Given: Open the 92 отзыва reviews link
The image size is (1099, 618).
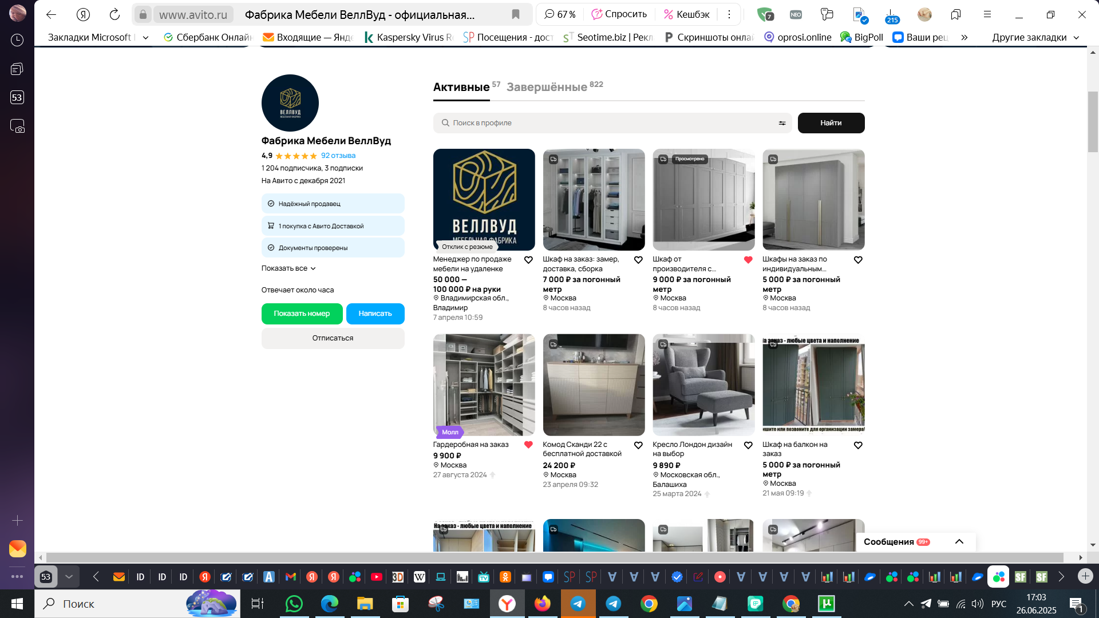Looking at the screenshot, I should pyautogui.click(x=338, y=156).
